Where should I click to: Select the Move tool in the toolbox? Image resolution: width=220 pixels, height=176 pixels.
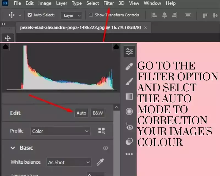pos(8,38)
